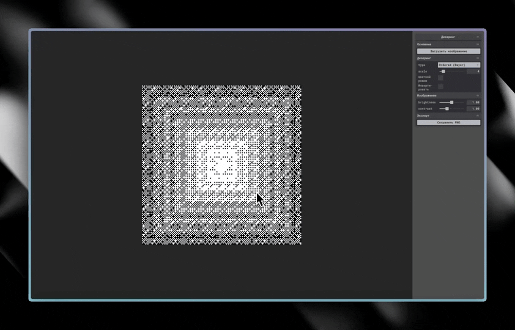Collapse the Изображение folder

(x=448, y=95)
